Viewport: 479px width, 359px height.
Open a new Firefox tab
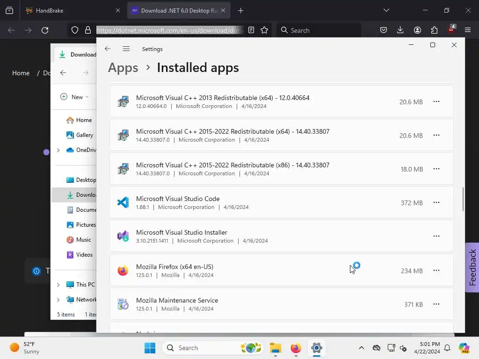click(x=241, y=11)
